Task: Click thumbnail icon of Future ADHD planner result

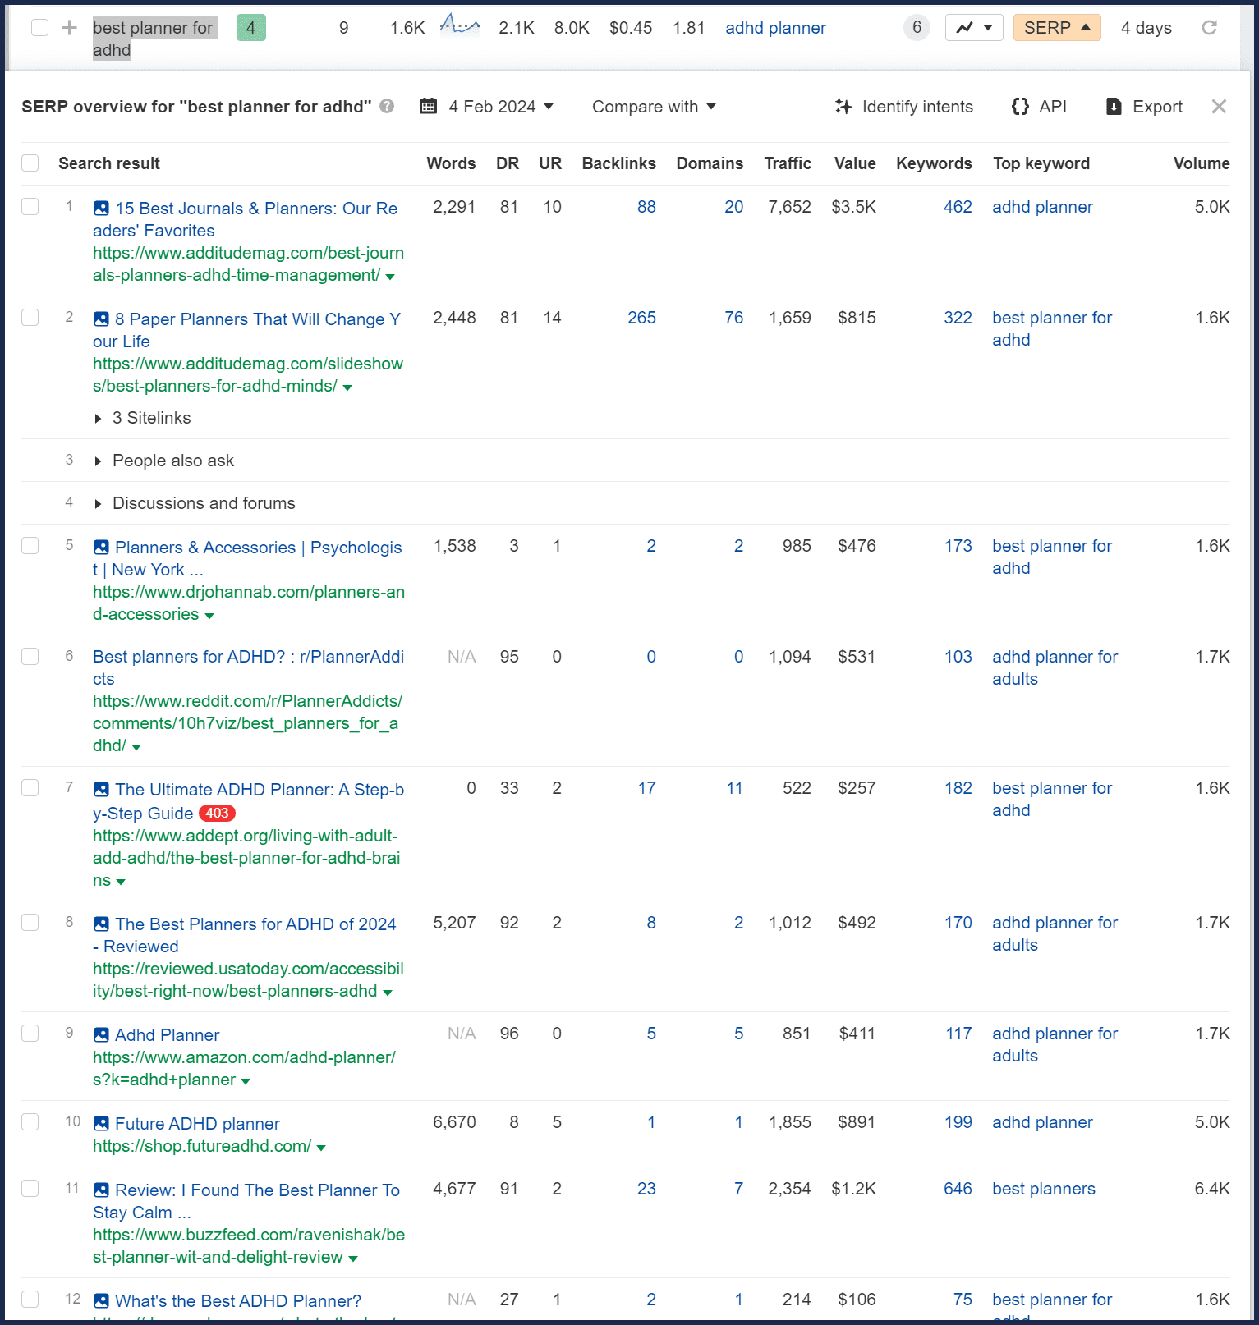Action: click(101, 1124)
